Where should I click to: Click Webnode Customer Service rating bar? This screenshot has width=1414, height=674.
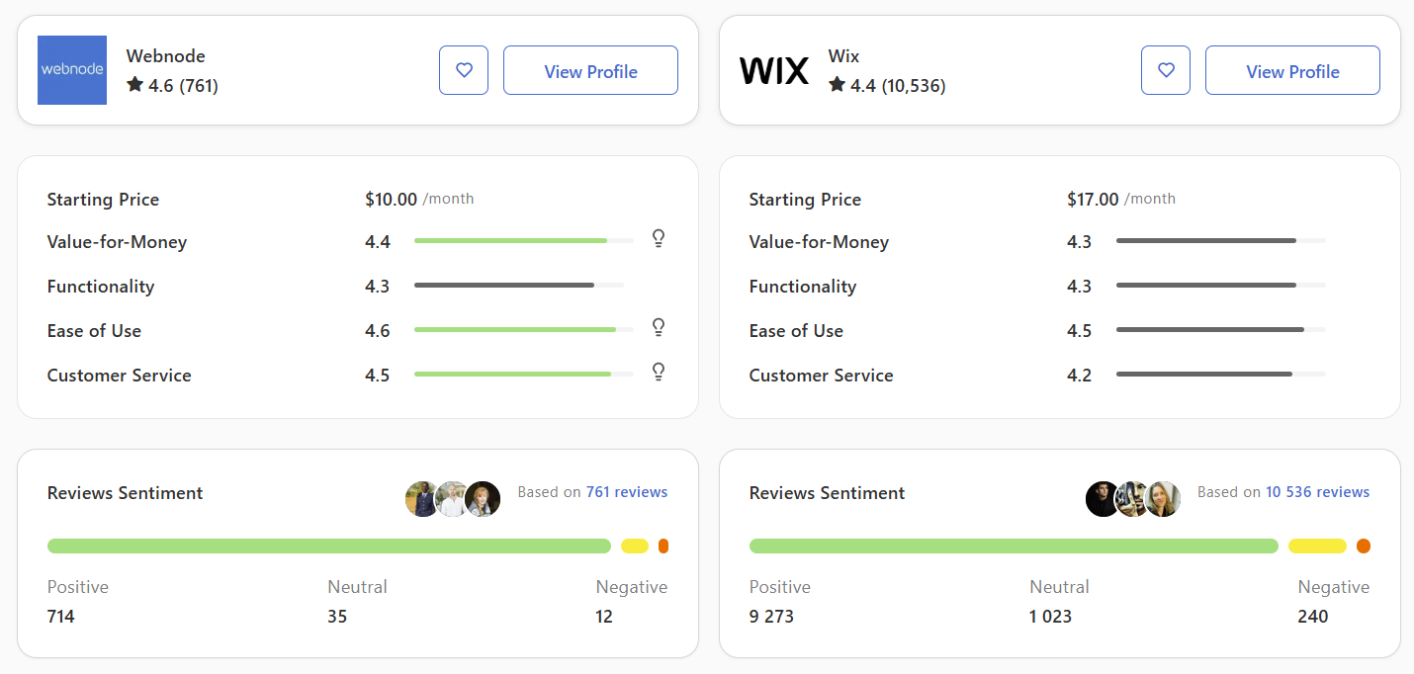tap(524, 374)
